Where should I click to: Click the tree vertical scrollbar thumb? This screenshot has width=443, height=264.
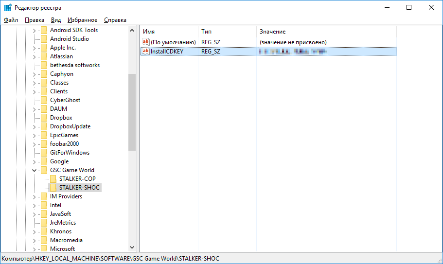[x=132, y=112]
